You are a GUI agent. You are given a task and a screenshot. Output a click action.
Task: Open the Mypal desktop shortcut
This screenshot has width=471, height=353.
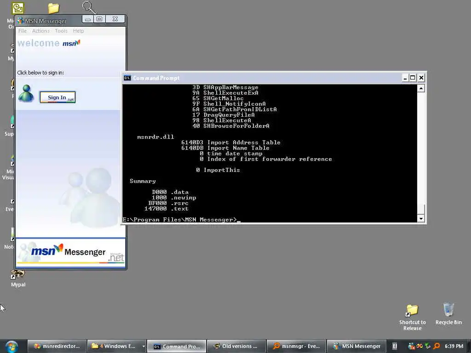pos(18,279)
